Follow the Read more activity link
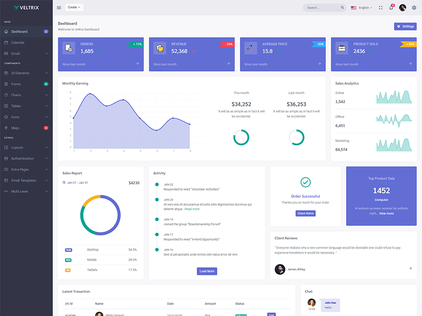This screenshot has height=316, width=422. point(192,209)
